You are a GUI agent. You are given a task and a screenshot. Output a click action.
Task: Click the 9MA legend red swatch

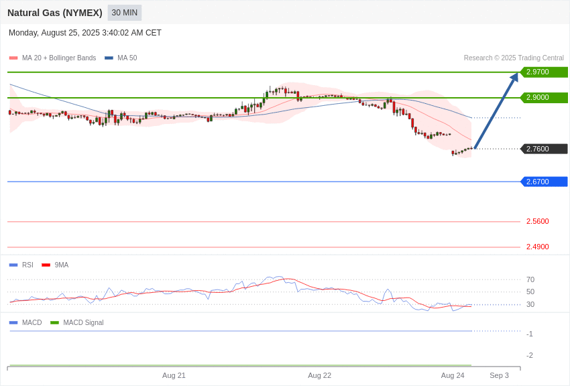point(46,265)
